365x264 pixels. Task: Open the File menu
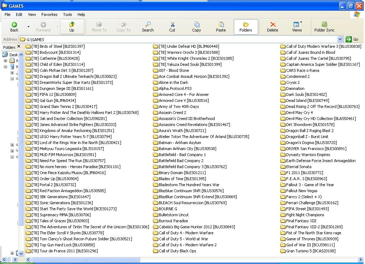tap(7, 15)
